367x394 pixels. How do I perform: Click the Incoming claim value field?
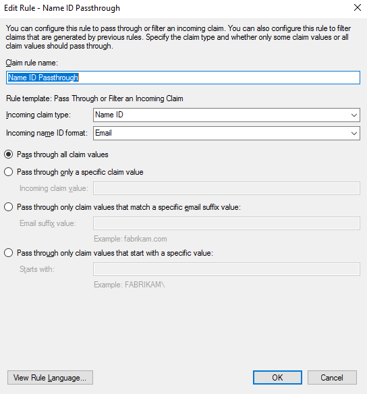226,188
